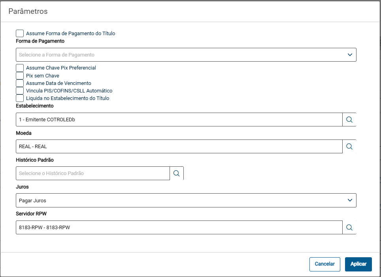
Task: Click the Moeda field showing REAL - REAL
Action: pos(178,146)
